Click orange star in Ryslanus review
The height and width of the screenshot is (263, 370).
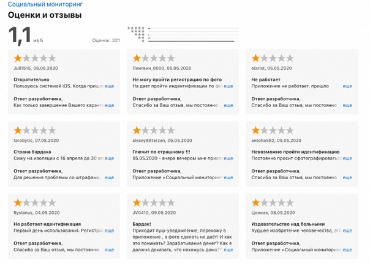click(x=18, y=202)
